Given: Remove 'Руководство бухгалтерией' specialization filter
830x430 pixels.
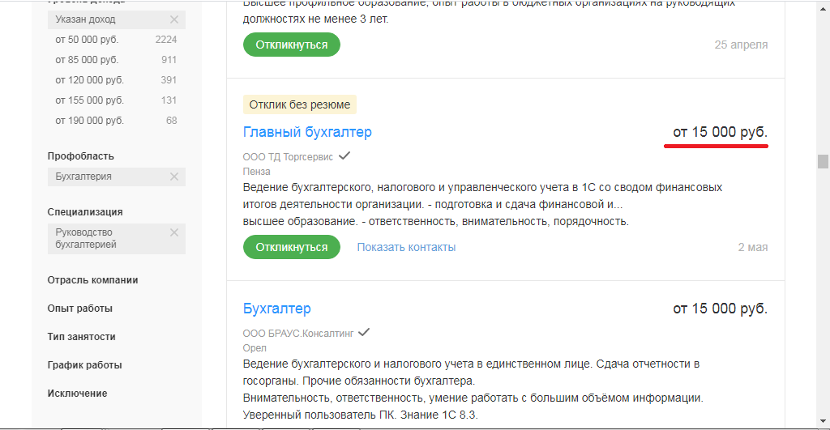Looking at the screenshot, I should coord(174,232).
